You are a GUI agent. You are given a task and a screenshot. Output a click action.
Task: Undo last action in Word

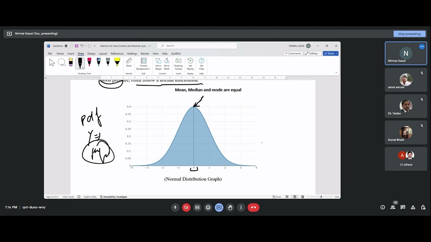click(82, 46)
